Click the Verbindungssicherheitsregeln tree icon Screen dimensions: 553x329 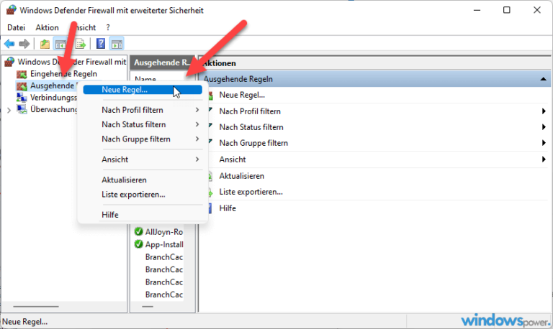click(22, 98)
